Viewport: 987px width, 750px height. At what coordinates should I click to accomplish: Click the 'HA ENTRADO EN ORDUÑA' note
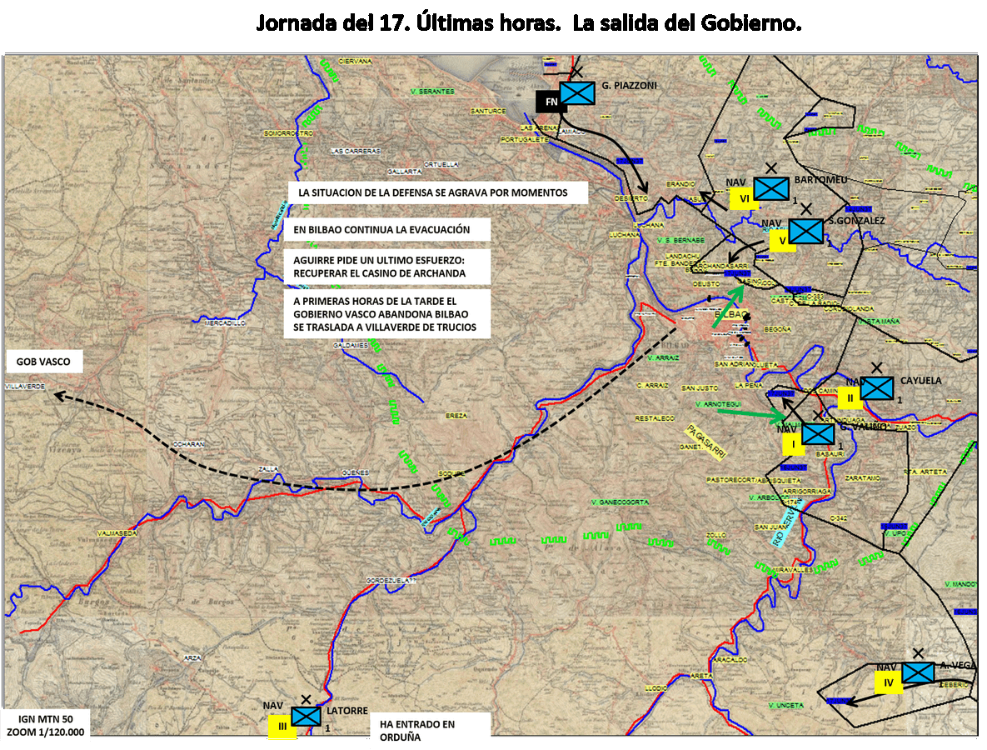430,731
